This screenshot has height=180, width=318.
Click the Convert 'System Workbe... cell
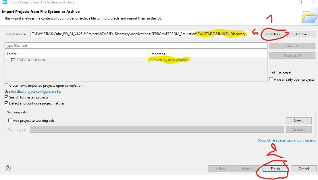coord(170,60)
